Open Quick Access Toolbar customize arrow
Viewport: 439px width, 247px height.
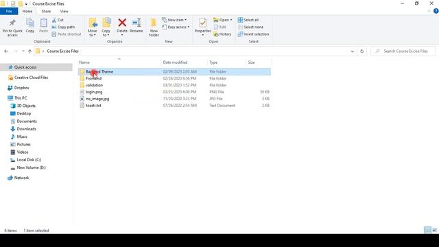[x=26, y=4]
